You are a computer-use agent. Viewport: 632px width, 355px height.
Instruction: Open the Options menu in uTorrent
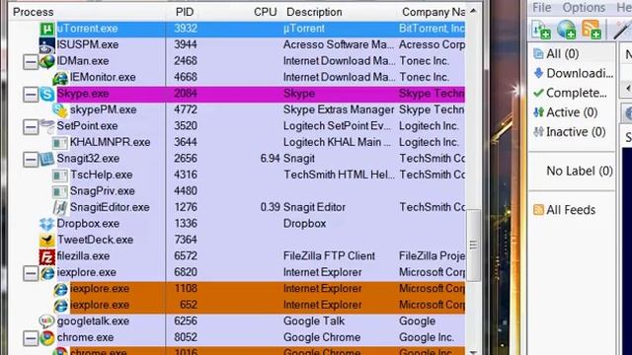tap(584, 8)
